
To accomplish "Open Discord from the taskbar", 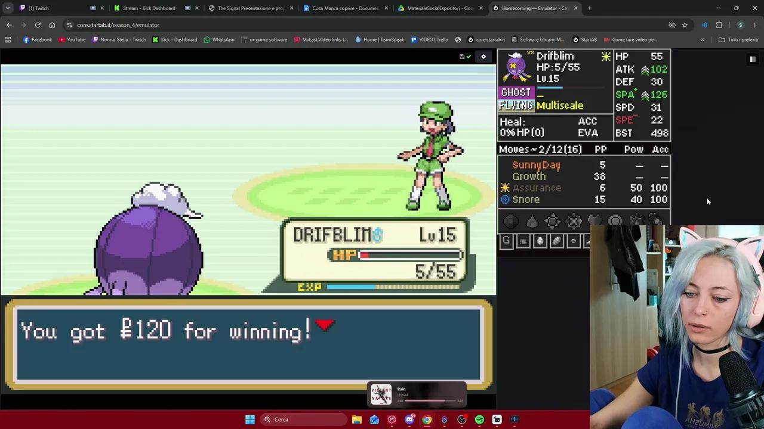I will (409, 419).
